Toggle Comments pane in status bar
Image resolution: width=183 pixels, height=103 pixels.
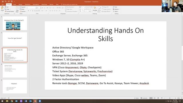click(144, 98)
